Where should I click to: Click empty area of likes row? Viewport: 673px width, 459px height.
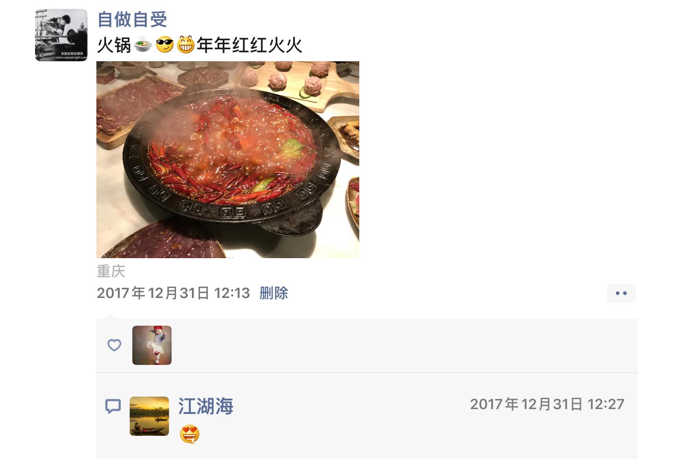(394, 345)
